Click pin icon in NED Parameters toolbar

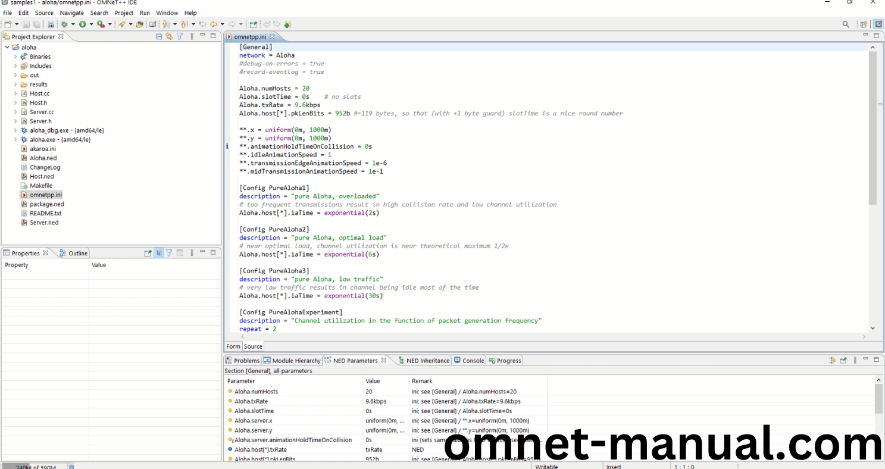pos(843,360)
